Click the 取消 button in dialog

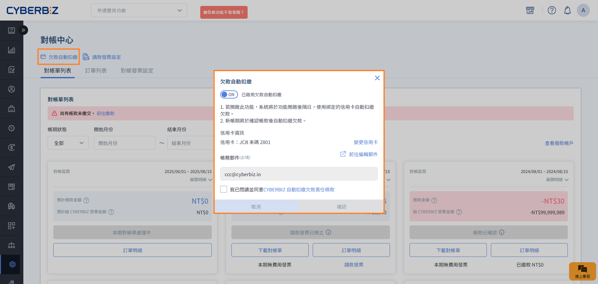coord(256,207)
